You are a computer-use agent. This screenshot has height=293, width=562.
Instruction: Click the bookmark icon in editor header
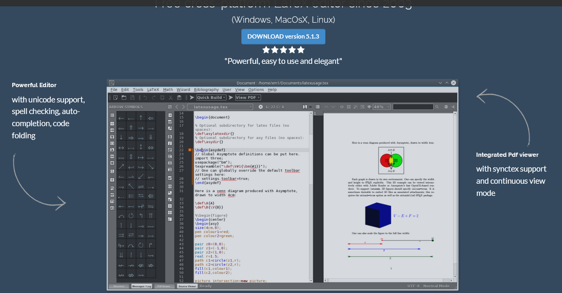pyautogui.click(x=305, y=107)
